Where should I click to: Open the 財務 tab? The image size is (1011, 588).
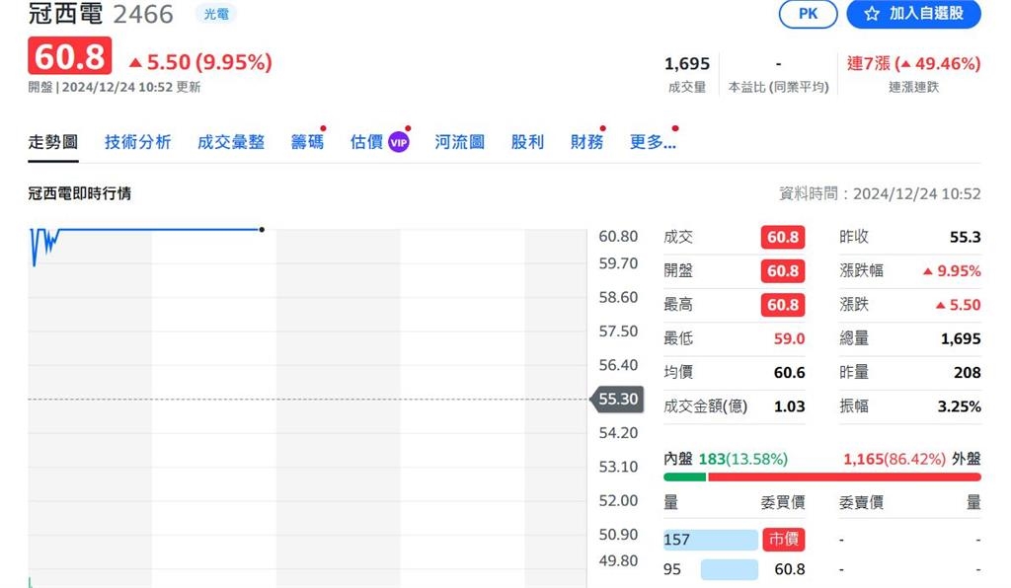(586, 142)
